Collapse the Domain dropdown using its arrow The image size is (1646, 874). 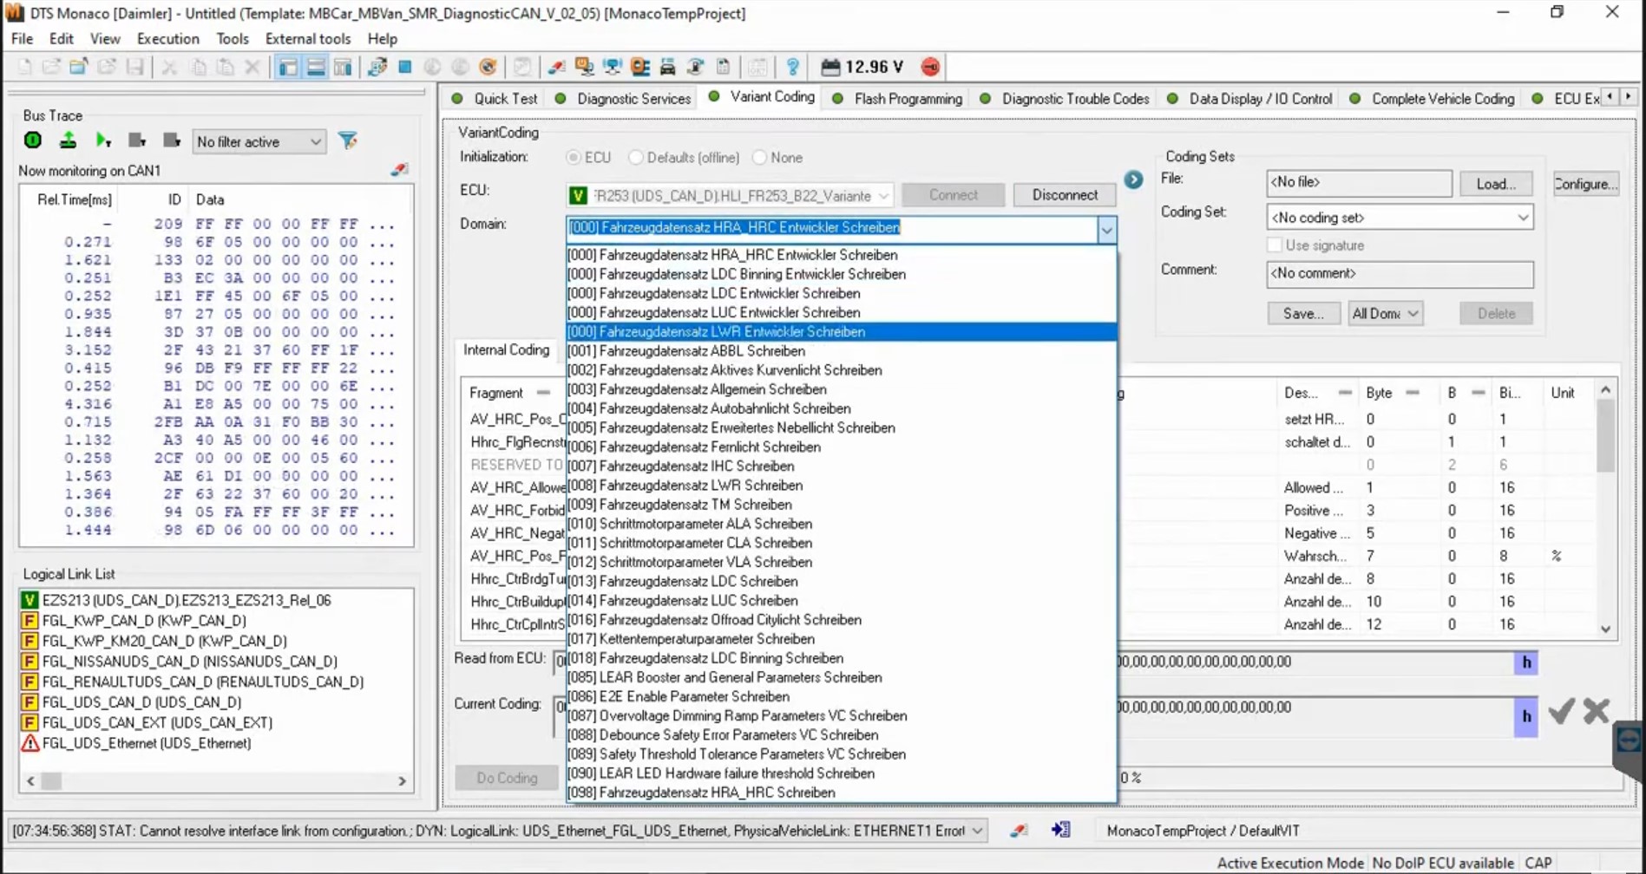point(1106,229)
